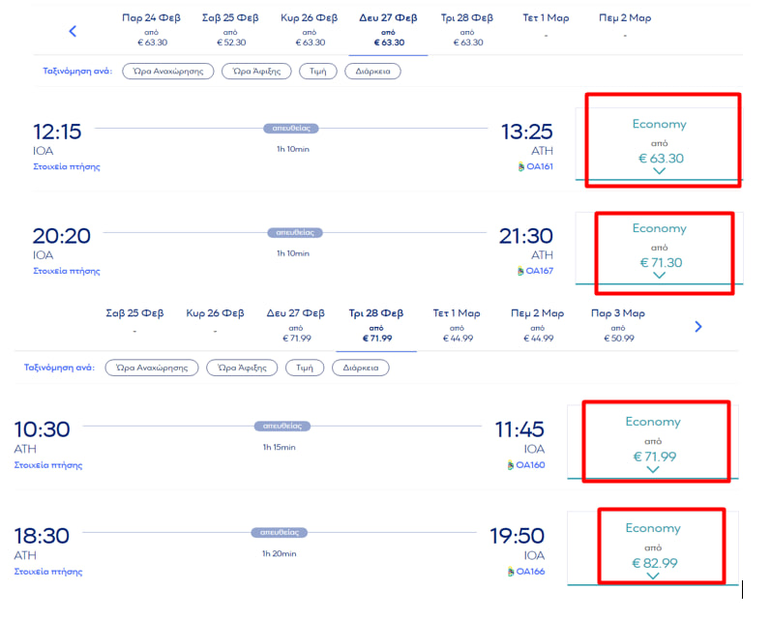Go to previous dates with left arrow
The image size is (771, 620).
point(73,32)
